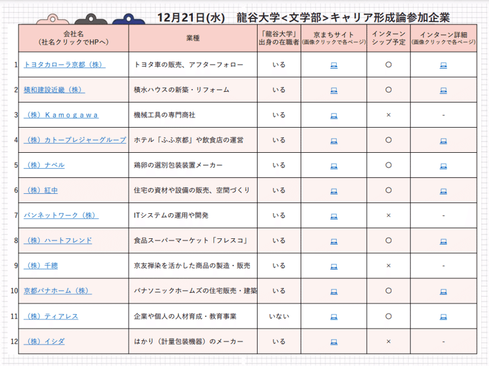Click the 業種 column header
489x366 pixels.
point(193,38)
